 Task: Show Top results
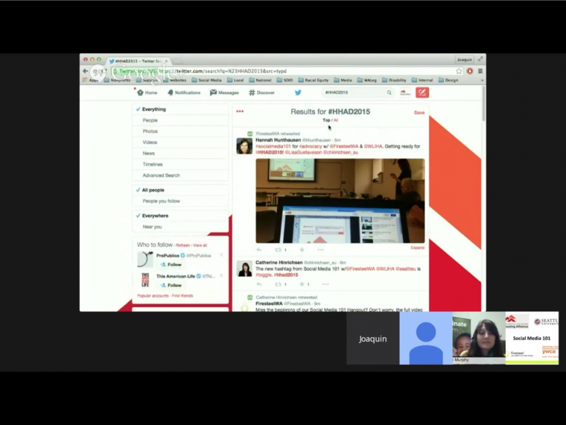coord(327,120)
